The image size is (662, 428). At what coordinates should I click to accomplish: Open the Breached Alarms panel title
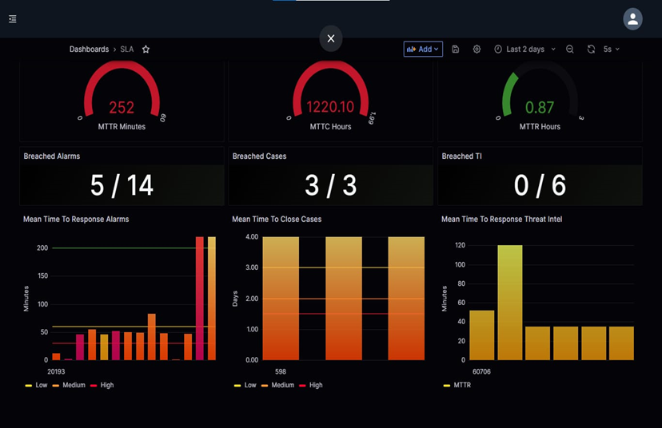(x=52, y=157)
